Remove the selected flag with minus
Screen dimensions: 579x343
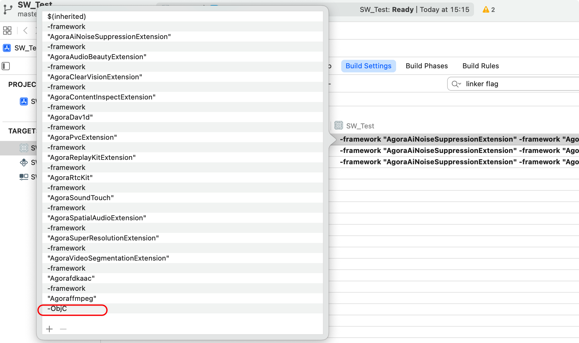pos(63,329)
